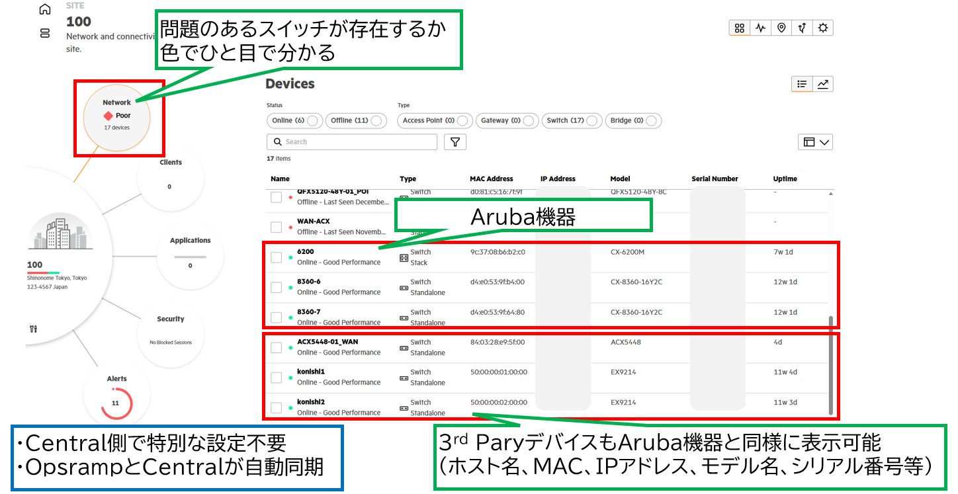The image size is (958, 494).
Task: Select the list view icon for Devices
Action: tap(802, 84)
